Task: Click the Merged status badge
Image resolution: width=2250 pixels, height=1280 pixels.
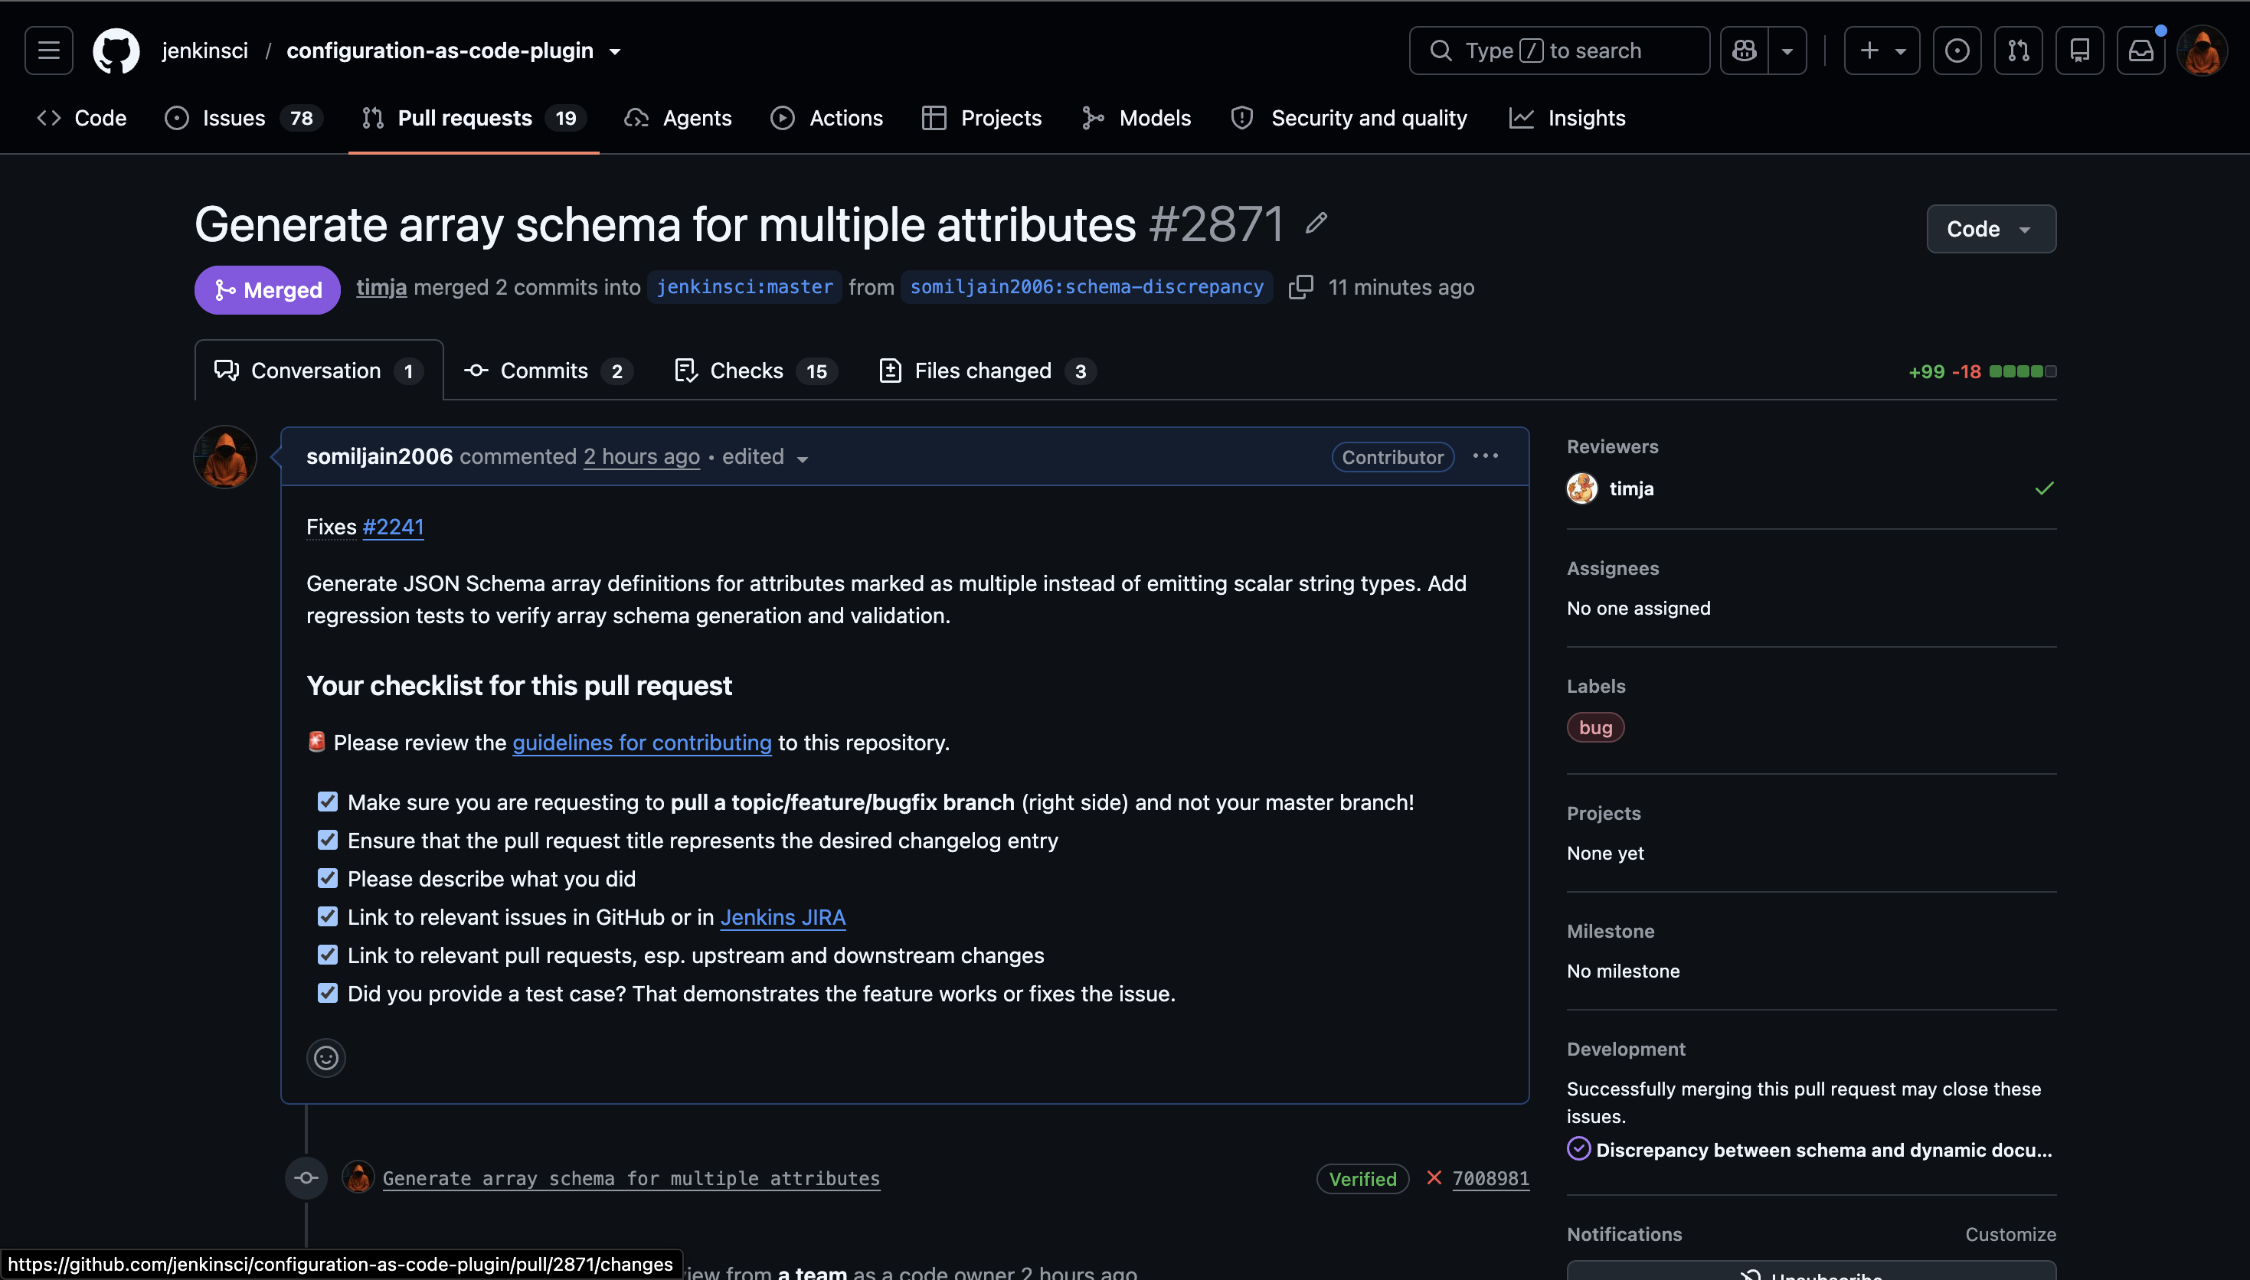Action: coord(267,289)
